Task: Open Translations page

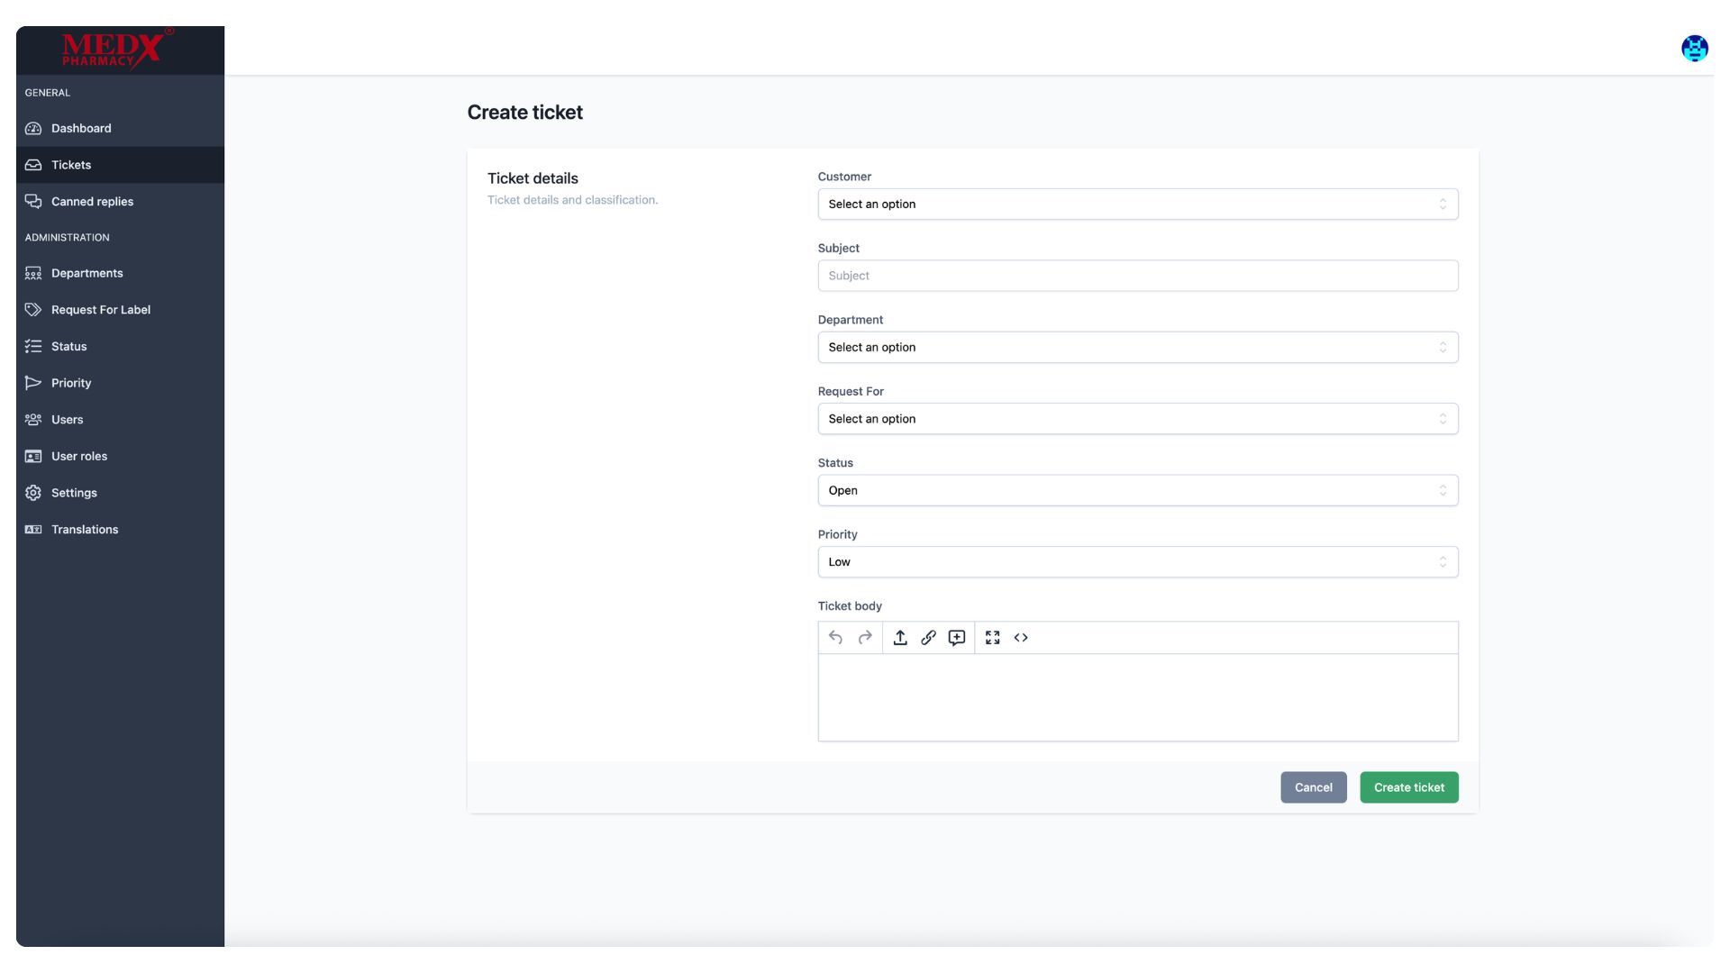Action: [120, 530]
